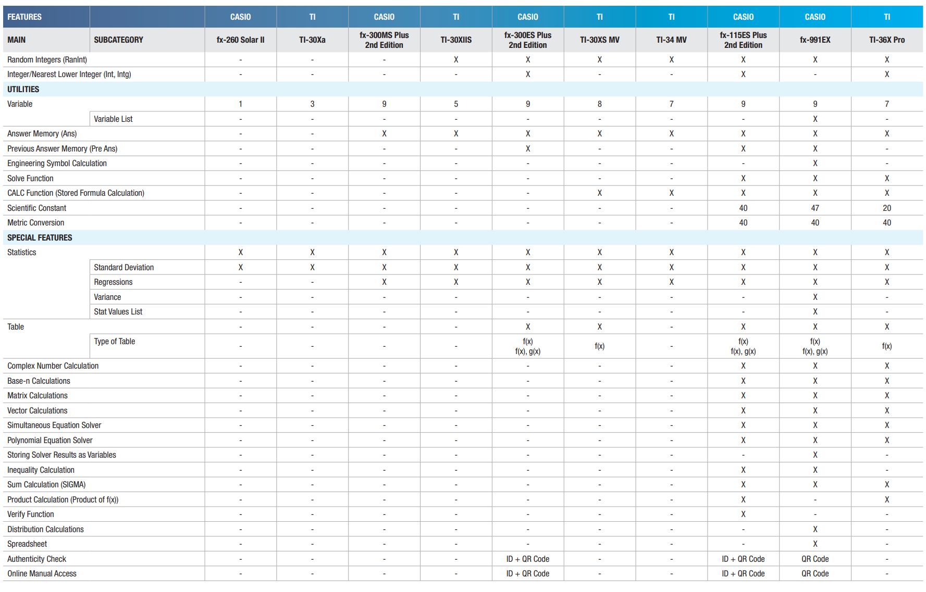Image resolution: width=926 pixels, height=592 pixels.
Task: Click the Type of Table subcategory label
Action: click(114, 342)
